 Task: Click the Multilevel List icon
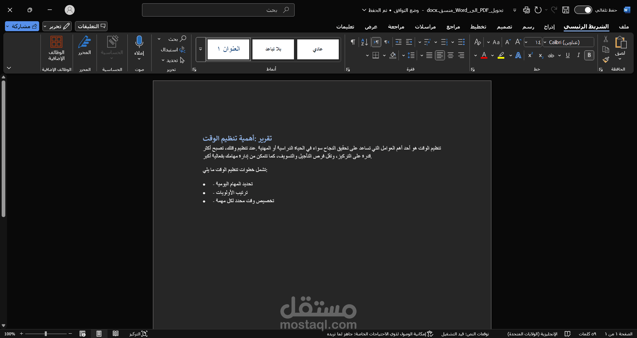point(427,42)
